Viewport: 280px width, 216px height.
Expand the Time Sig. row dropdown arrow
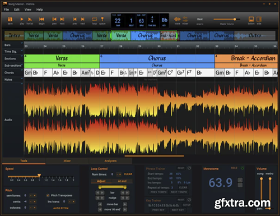pos(22,50)
